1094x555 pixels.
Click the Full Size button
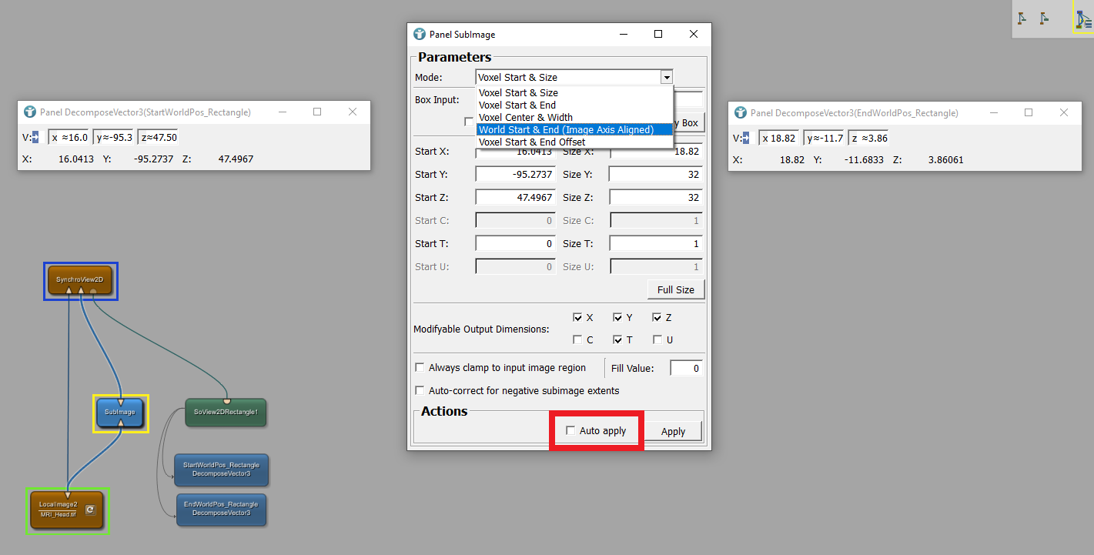[x=675, y=289]
